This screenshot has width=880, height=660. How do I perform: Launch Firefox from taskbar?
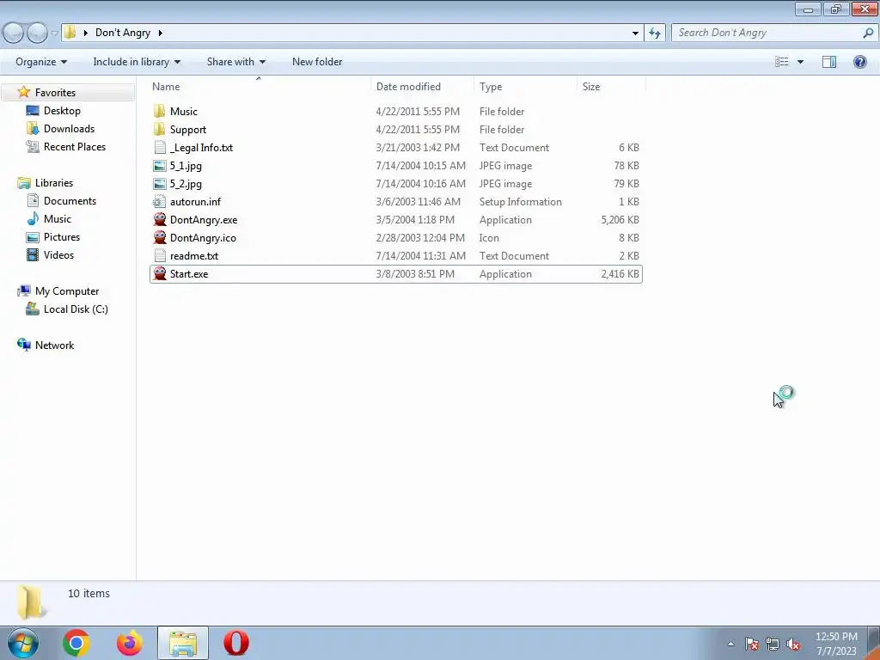click(x=130, y=643)
